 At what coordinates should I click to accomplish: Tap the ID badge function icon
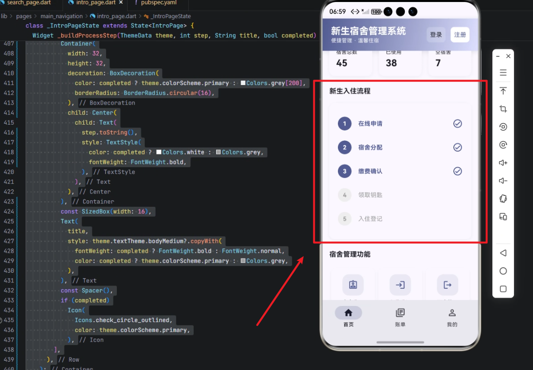[353, 285]
